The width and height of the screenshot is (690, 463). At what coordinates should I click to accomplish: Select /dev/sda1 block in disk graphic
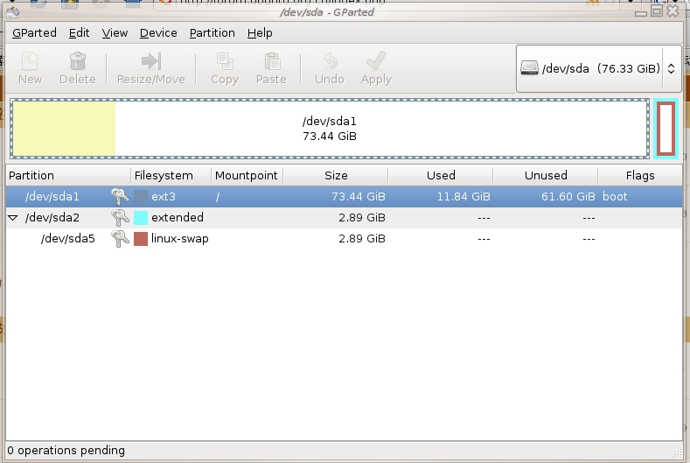pyautogui.click(x=330, y=129)
